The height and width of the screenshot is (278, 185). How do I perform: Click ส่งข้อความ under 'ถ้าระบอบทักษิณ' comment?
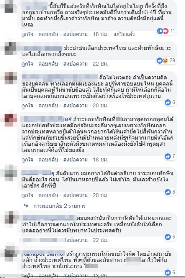[x=75, y=160]
